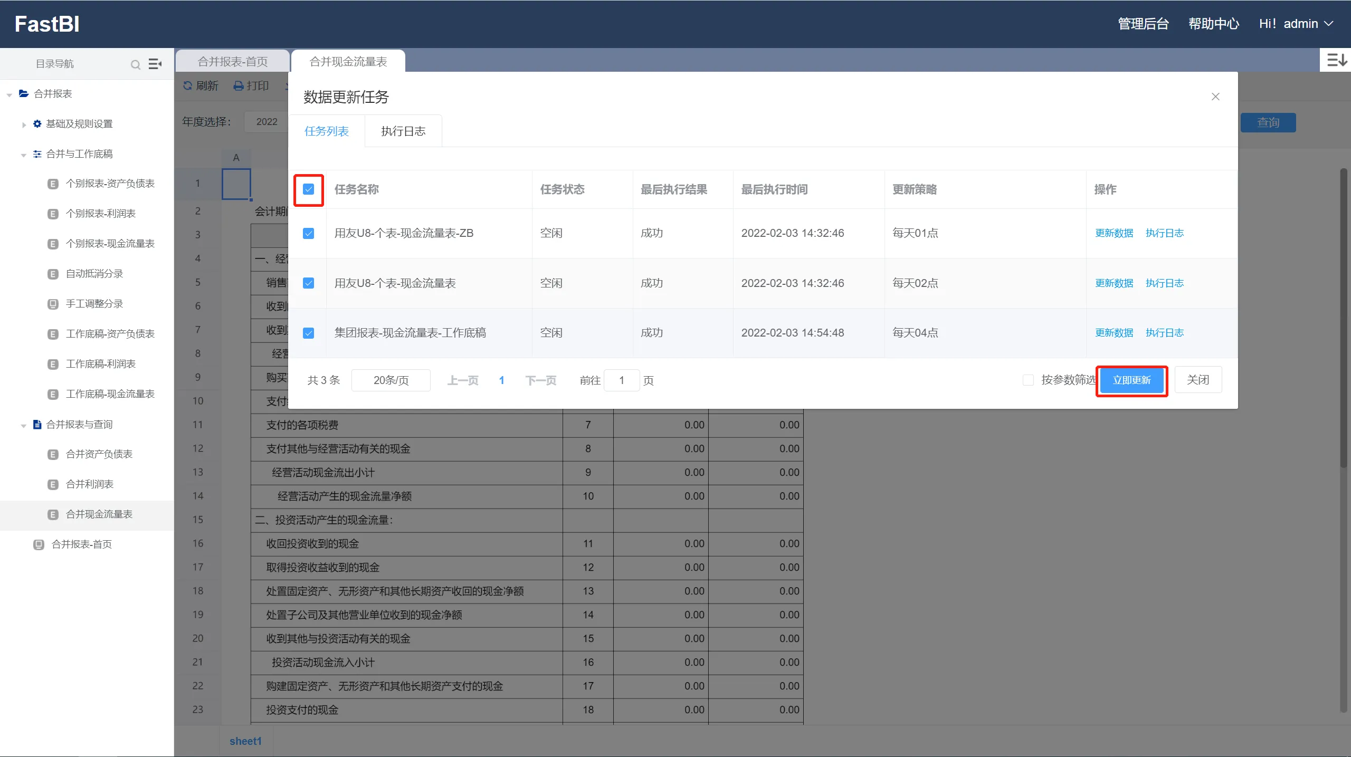Click the E icon of 合并现金流量表
This screenshot has width=1351, height=757.
click(x=53, y=514)
